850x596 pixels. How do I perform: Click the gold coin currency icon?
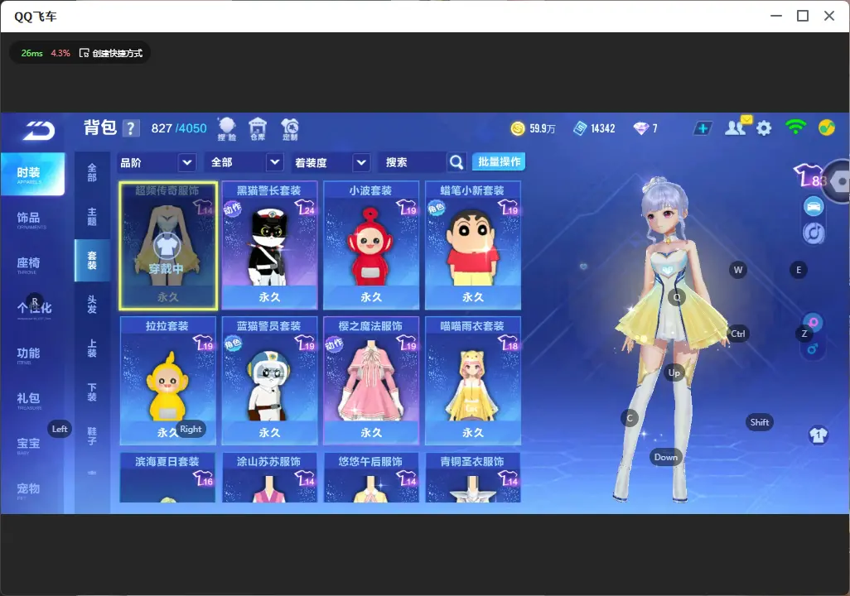tap(518, 128)
